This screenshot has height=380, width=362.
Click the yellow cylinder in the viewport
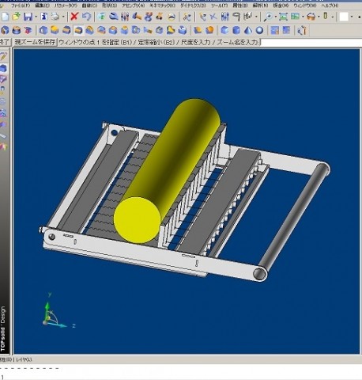(x=167, y=170)
